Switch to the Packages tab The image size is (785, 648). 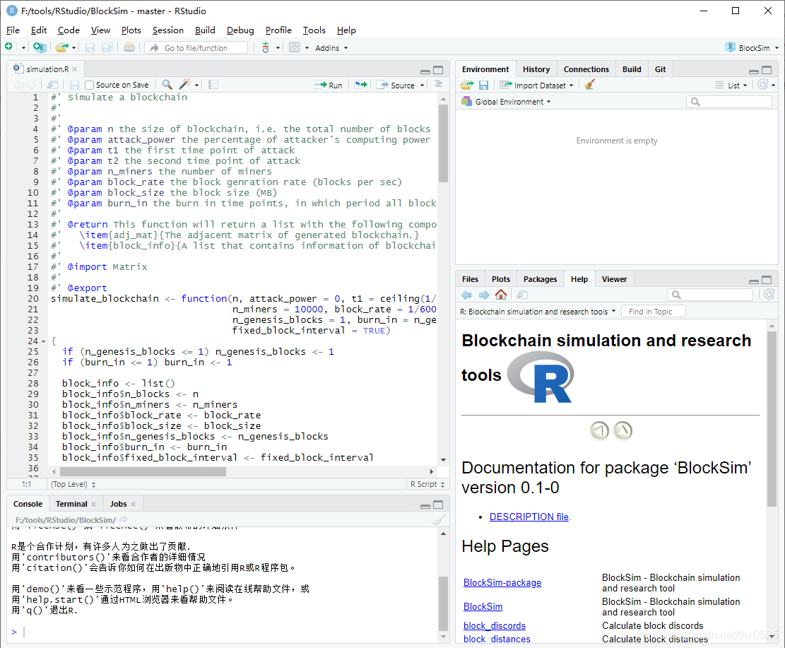[541, 279]
